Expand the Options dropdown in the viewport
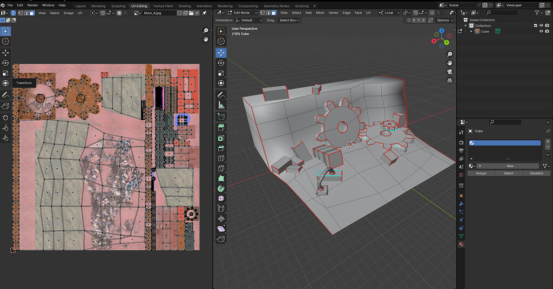The height and width of the screenshot is (289, 553). [444, 20]
